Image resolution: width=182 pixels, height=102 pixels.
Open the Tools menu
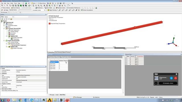(15, 3)
